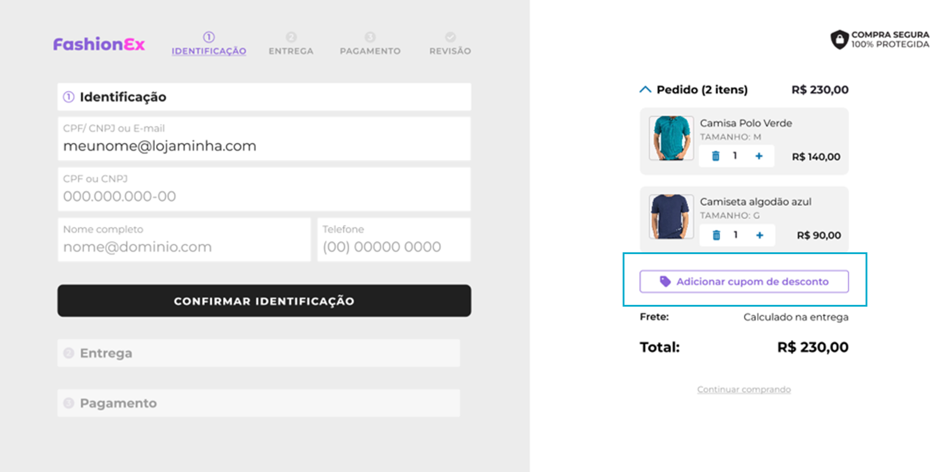Focus the CPF ou CNPJ input field
This screenshot has width=951, height=472.
tap(264, 189)
